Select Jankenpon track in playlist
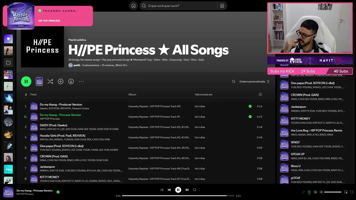The width and height of the screenshot is (356, 200). pos(146,169)
